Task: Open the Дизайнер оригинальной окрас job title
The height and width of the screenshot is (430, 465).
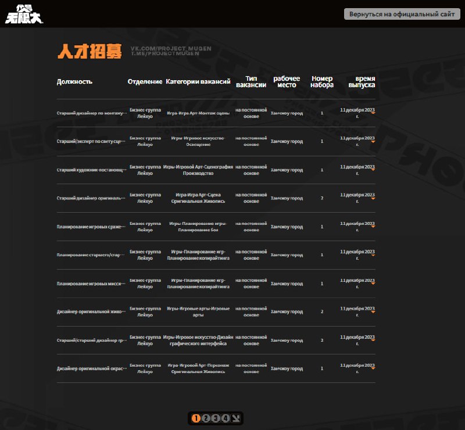Action: point(92,368)
